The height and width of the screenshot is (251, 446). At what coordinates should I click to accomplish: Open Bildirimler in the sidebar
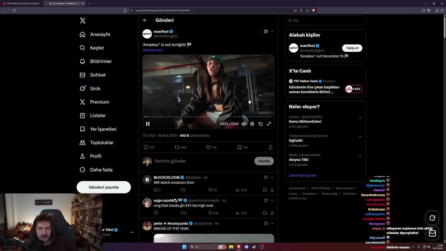click(96, 61)
